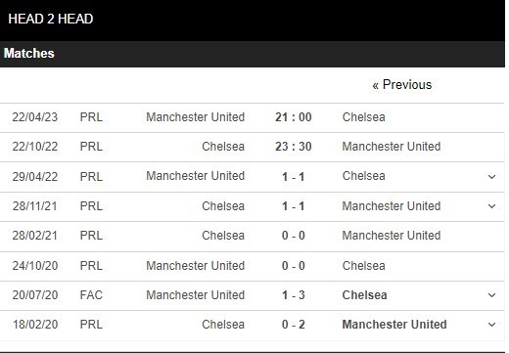Open the Matches section header

253,54
